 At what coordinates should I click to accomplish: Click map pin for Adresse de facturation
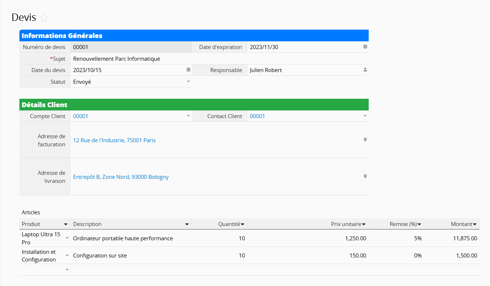click(x=365, y=140)
